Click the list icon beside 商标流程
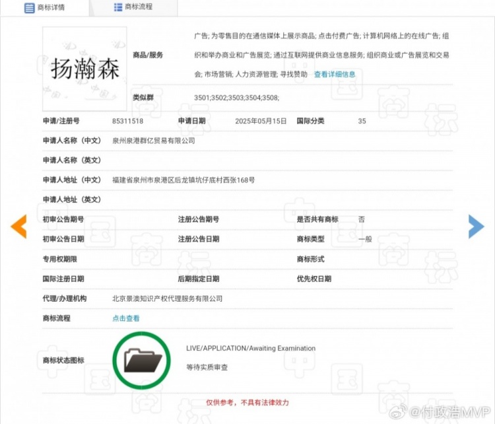This screenshot has height=424, width=495. (x=118, y=7)
